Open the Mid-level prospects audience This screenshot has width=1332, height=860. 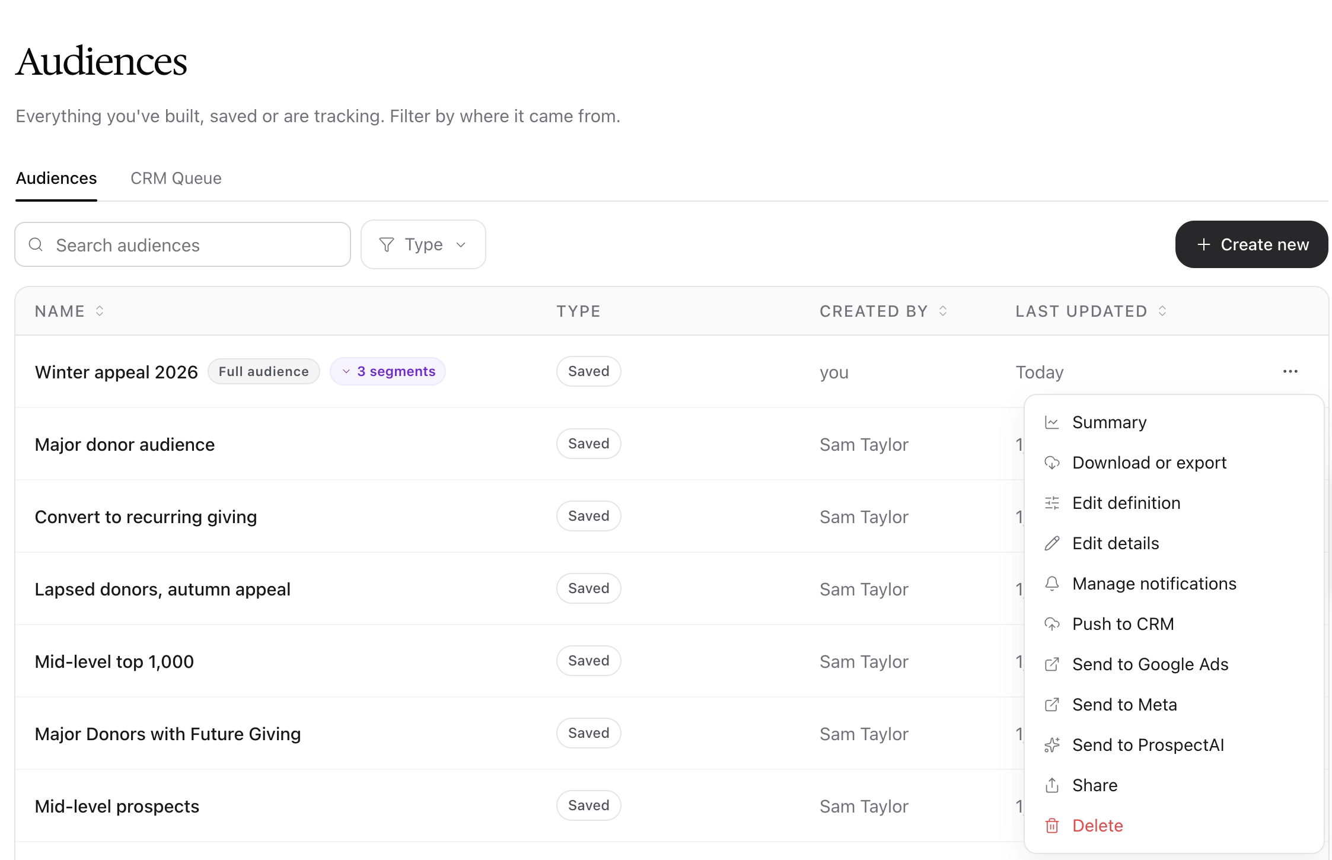117,806
